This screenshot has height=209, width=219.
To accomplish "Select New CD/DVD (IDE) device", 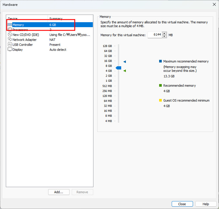I will pos(50,35).
